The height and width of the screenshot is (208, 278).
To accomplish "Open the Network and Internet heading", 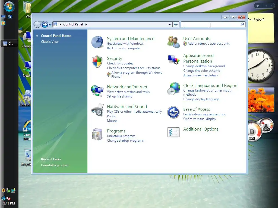I will click(x=127, y=87).
